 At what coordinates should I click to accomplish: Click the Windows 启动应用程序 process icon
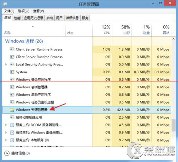12,95
